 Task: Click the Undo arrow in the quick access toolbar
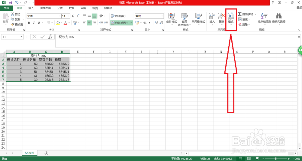[x=17, y=2]
